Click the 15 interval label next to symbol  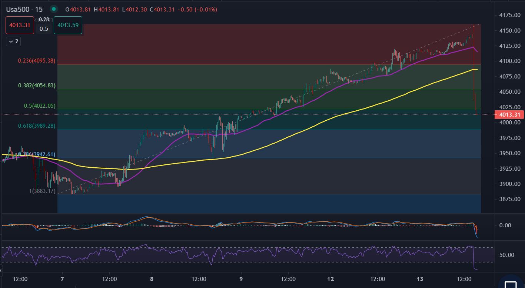point(39,9)
